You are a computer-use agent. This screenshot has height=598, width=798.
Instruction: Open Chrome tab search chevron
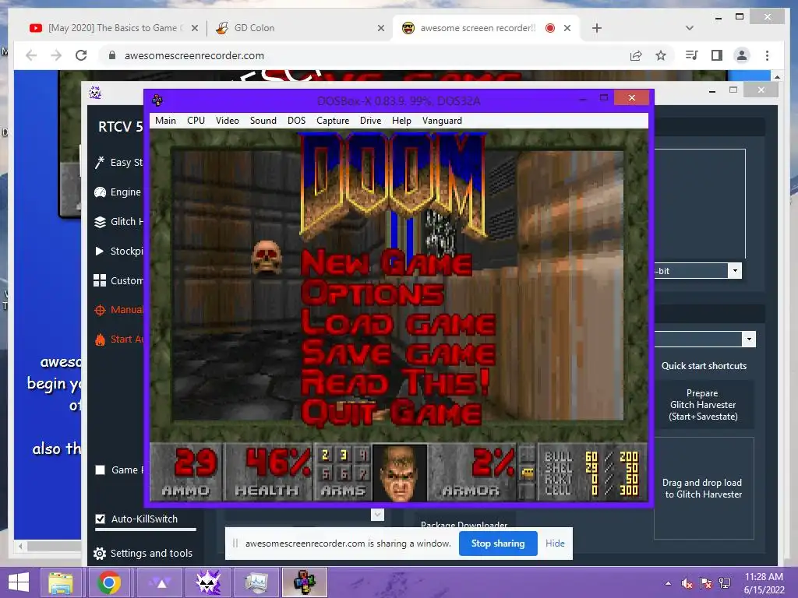pyautogui.click(x=690, y=28)
